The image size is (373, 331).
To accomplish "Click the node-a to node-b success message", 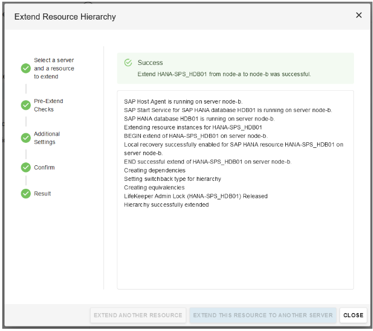I will click(x=224, y=74).
